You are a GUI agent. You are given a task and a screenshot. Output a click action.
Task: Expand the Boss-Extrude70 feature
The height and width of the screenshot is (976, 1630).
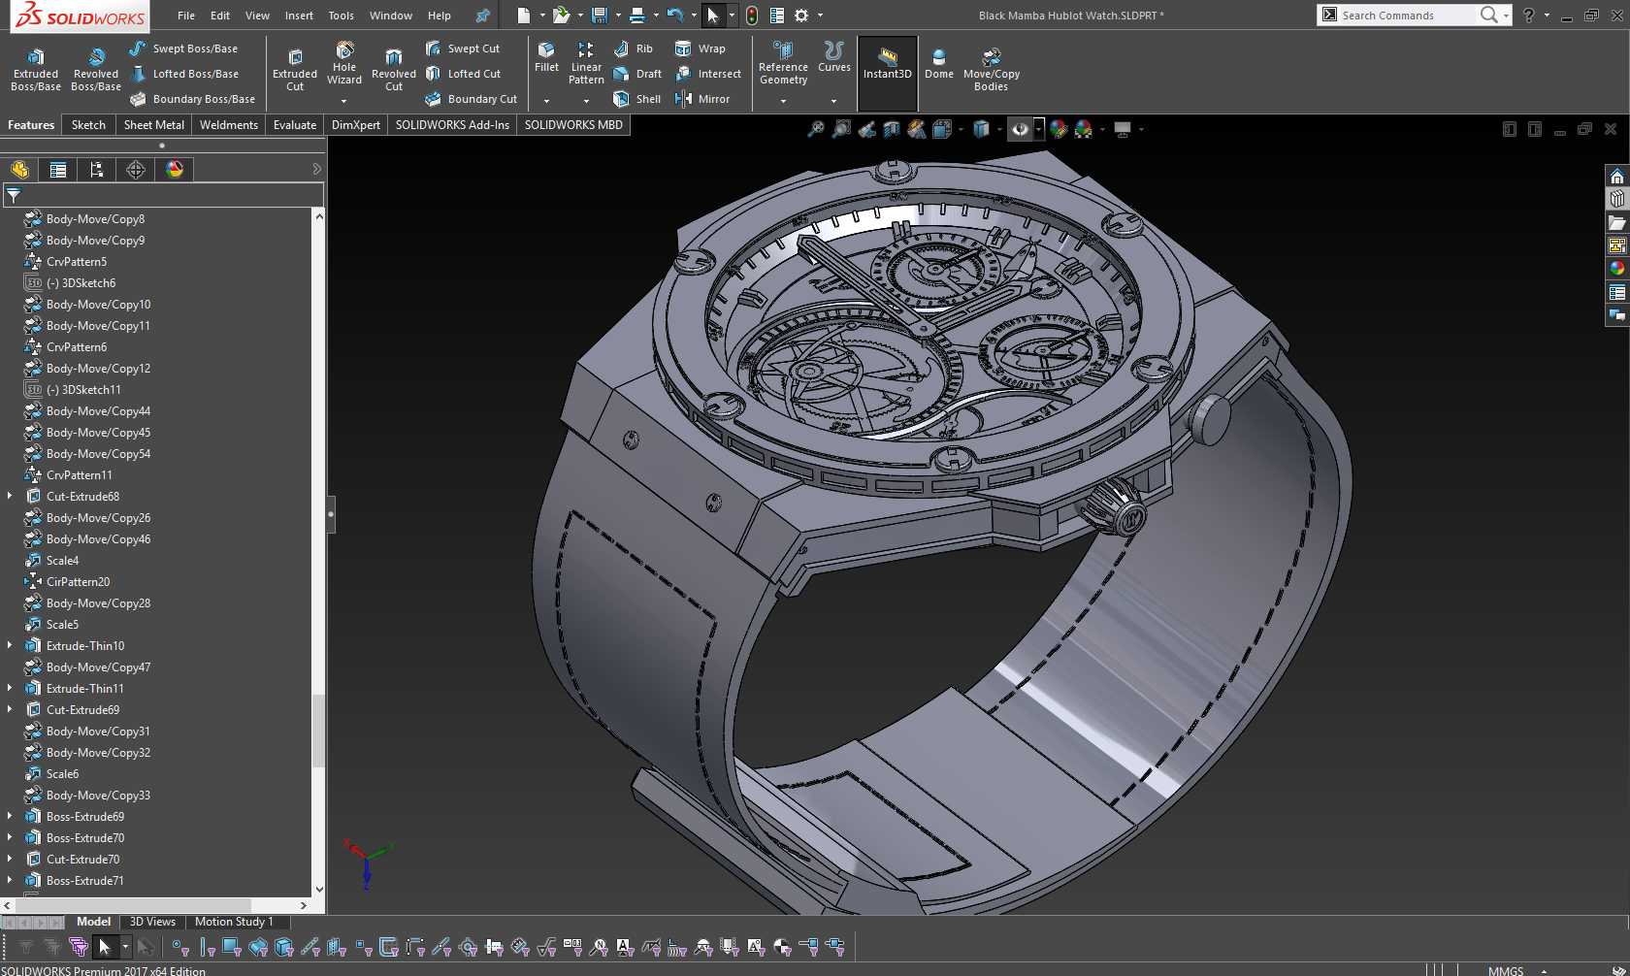[x=10, y=837]
